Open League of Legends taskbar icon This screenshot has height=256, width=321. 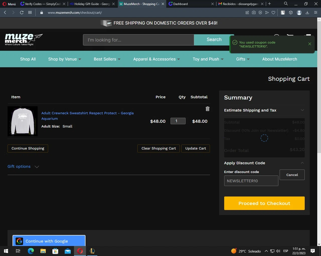click(92, 251)
